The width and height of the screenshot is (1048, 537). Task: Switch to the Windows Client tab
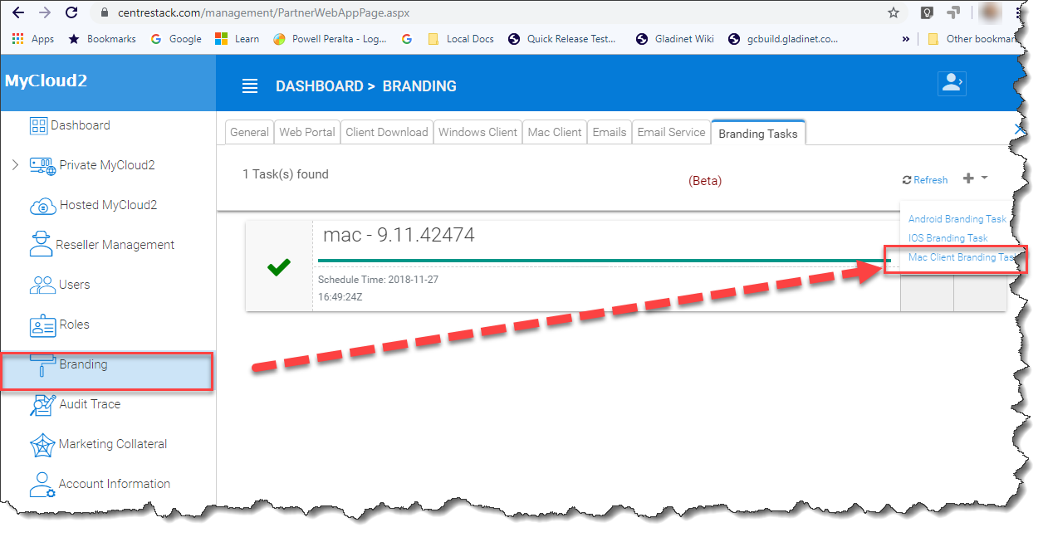[x=478, y=132]
